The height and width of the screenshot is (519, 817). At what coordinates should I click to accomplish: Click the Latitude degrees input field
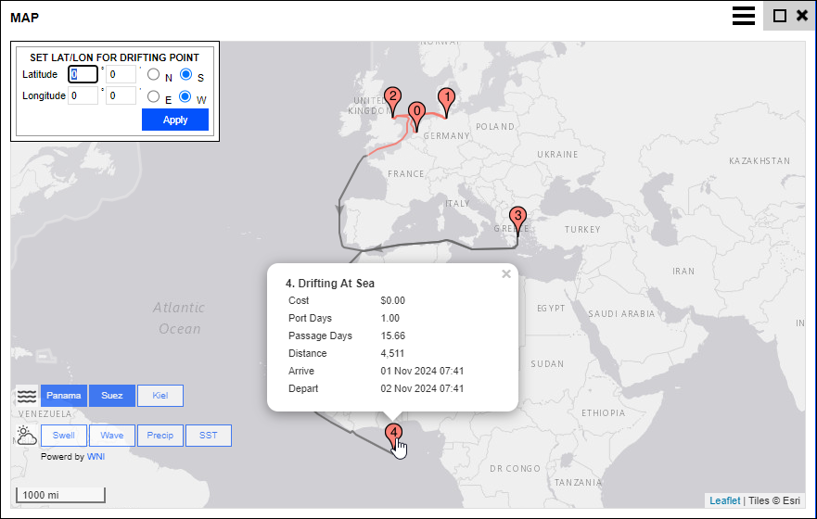tap(83, 75)
